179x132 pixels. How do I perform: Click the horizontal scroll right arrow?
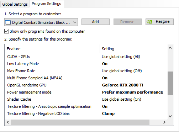point(164,122)
